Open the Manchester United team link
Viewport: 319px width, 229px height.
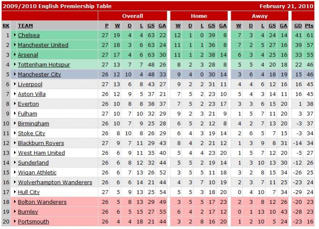(x=43, y=45)
